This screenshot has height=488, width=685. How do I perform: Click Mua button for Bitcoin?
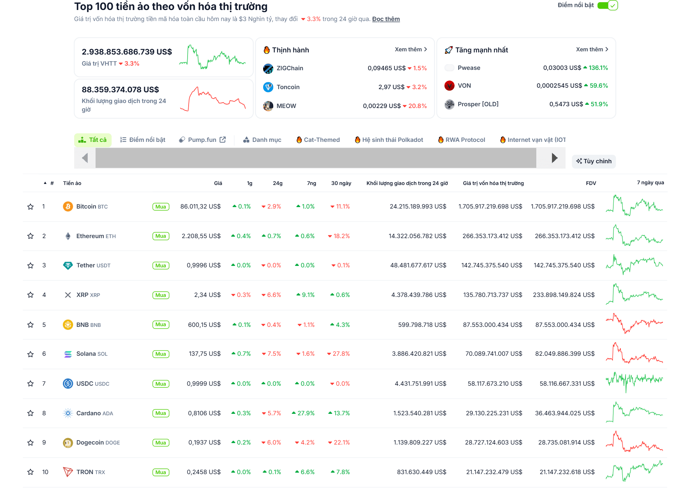(161, 207)
